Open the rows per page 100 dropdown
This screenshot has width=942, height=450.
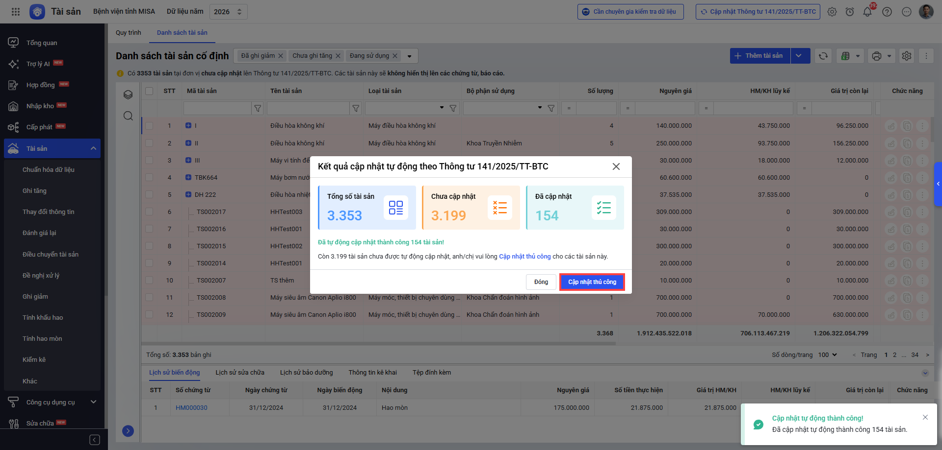827,355
